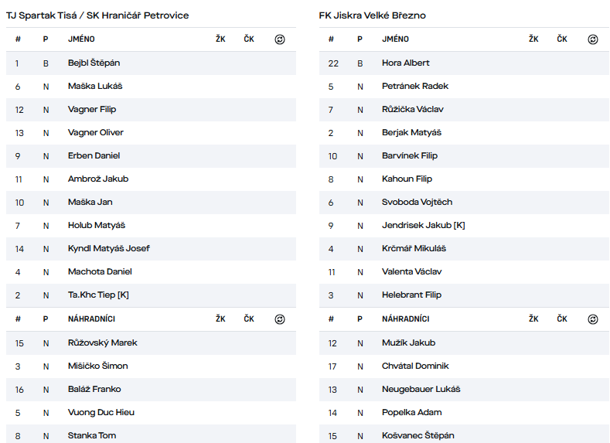This screenshot has width=610, height=443.
Task: Click the FK Jiskra Velké Březno team title
Action: tap(372, 15)
